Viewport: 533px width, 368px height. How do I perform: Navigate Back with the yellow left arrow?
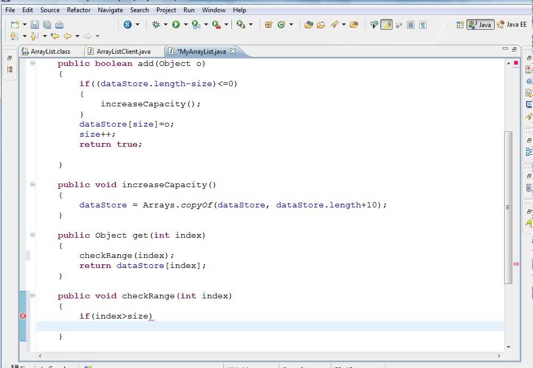[68, 36]
